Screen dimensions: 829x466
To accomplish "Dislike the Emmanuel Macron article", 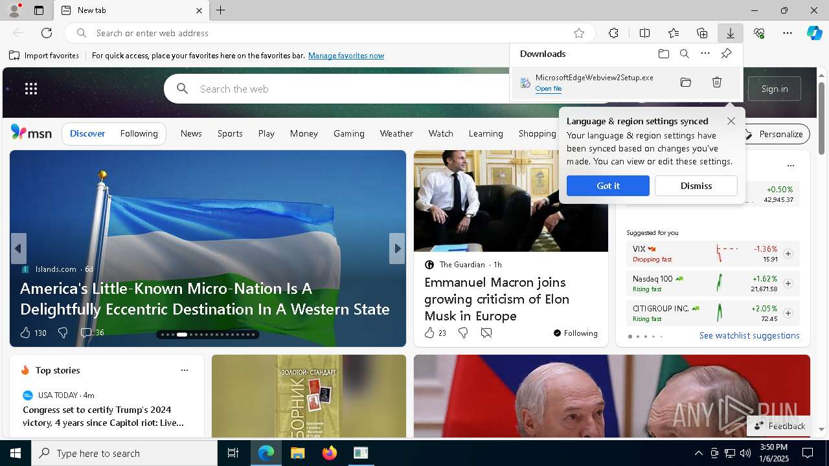I will coord(463,333).
